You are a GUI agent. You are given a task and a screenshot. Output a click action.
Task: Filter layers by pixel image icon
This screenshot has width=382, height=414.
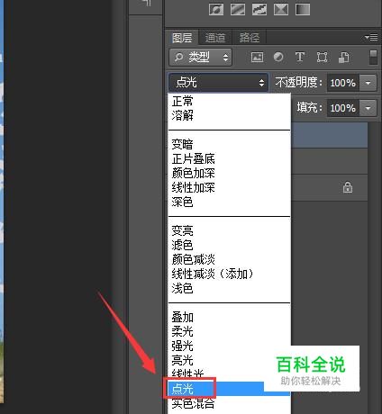point(257,57)
